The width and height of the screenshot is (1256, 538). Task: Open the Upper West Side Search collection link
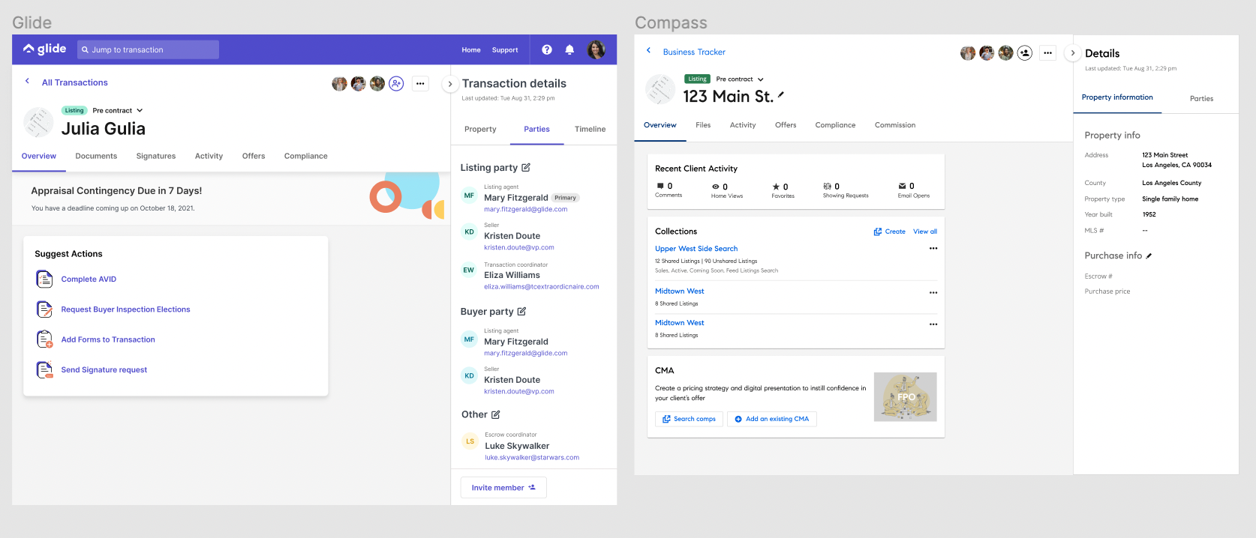pyautogui.click(x=696, y=249)
